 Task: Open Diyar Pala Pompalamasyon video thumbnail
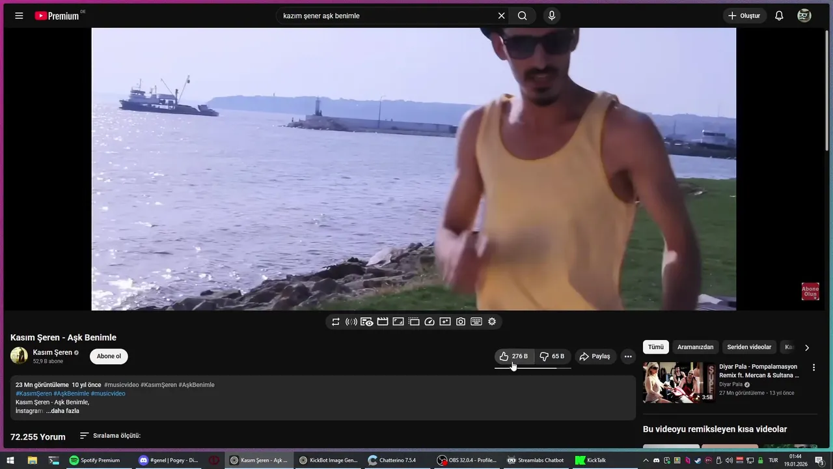coord(679,382)
